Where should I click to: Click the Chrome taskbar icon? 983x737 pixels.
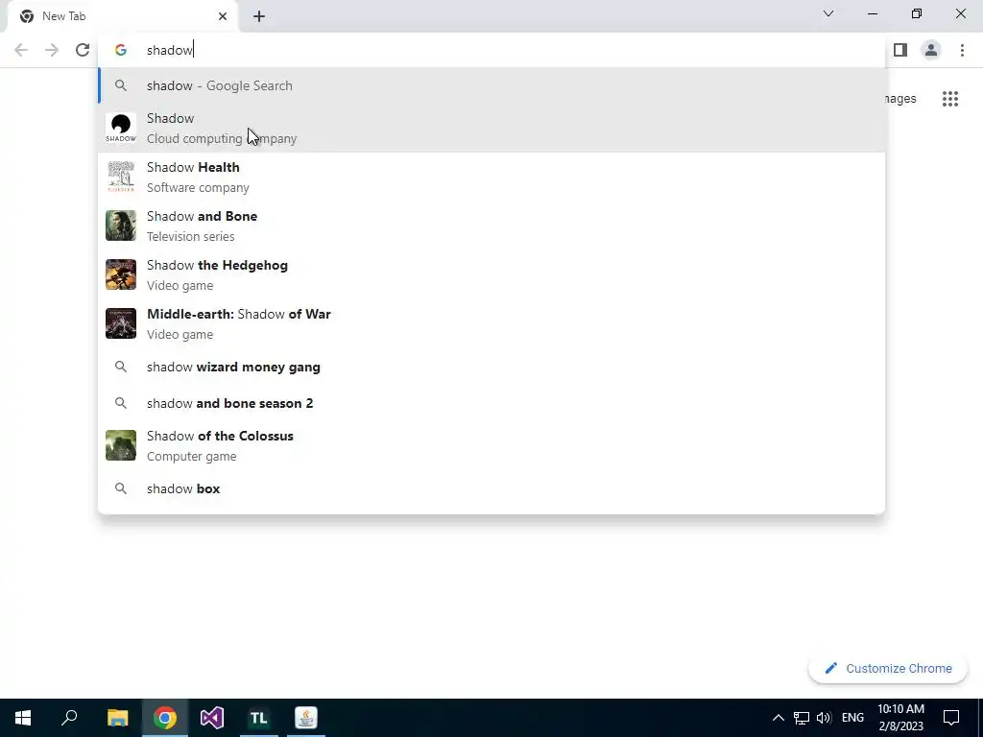[165, 718]
